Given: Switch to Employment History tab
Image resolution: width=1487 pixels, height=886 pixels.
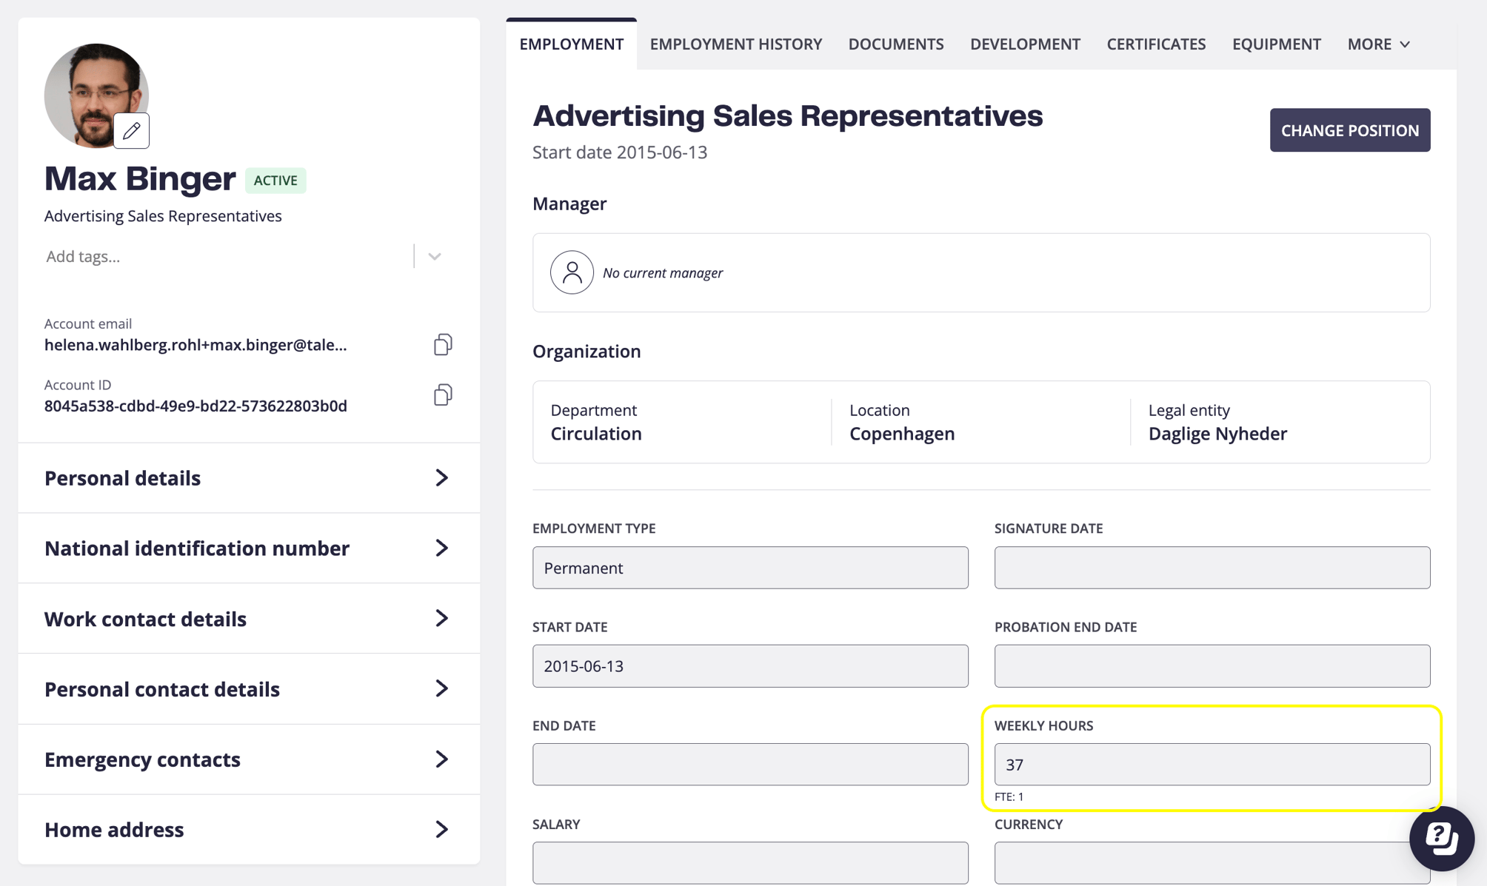Looking at the screenshot, I should point(736,44).
